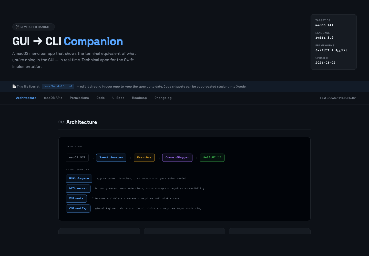View the Changelog tab
Viewport: 369px width, 256px height.
click(x=163, y=98)
